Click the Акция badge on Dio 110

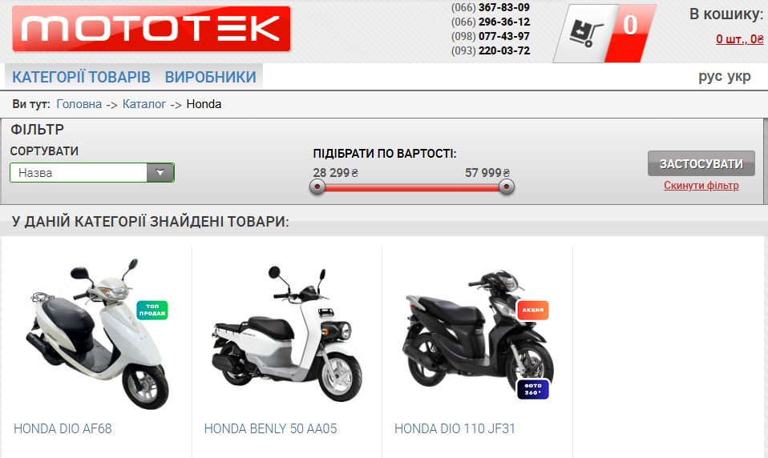[533, 310]
